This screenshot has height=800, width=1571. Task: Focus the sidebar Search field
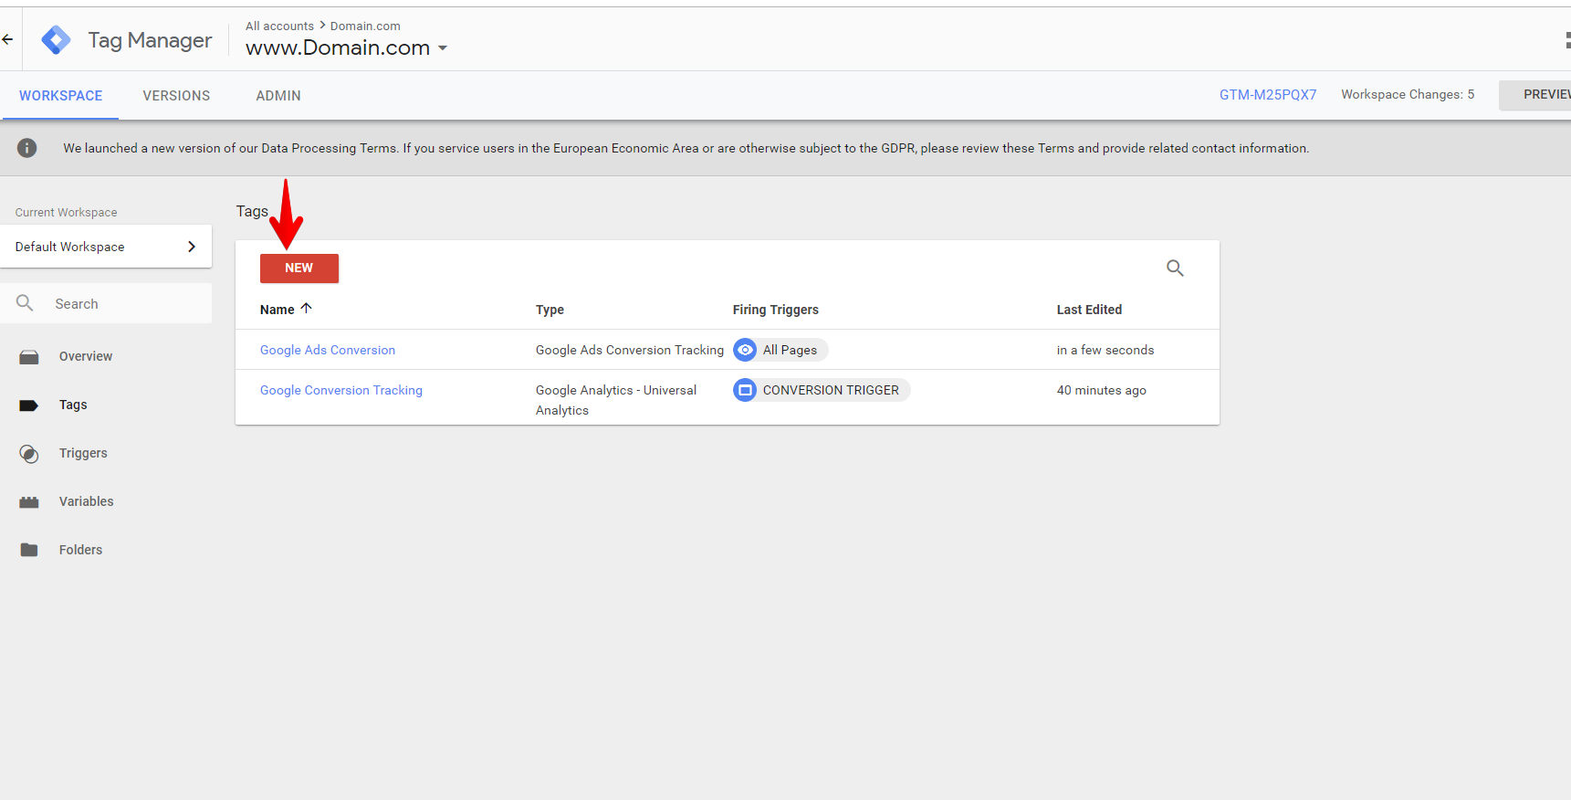point(106,303)
